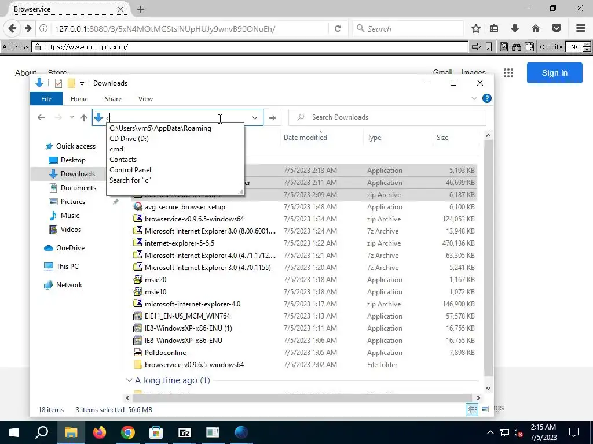The height and width of the screenshot is (444, 593).
Task: Click the scroll right arrow of file list
Action: [478, 398]
